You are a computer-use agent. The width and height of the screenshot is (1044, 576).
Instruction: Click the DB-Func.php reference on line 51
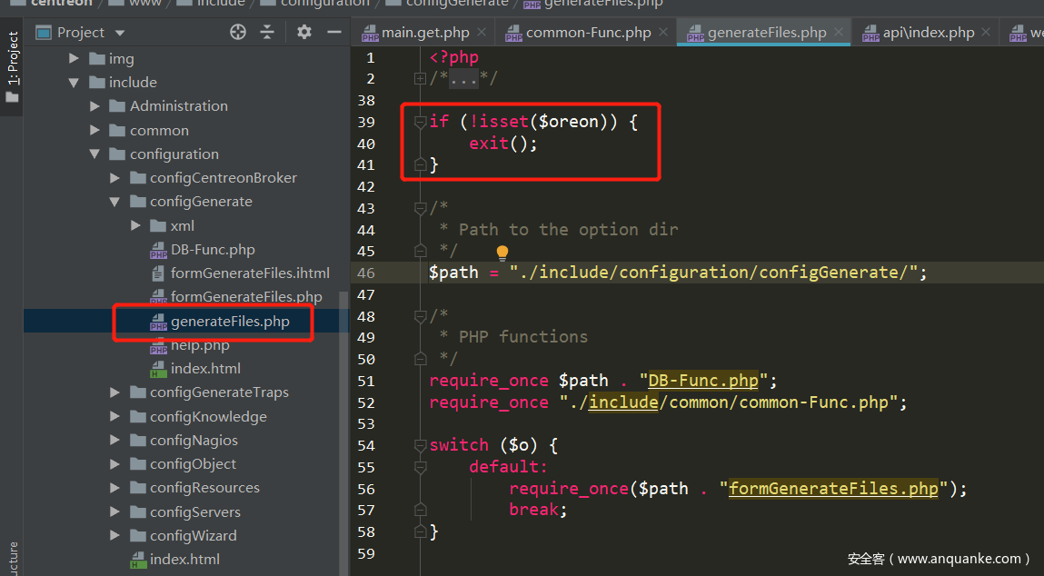coord(704,381)
